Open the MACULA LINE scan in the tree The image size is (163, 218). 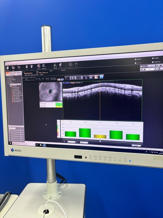16,91
